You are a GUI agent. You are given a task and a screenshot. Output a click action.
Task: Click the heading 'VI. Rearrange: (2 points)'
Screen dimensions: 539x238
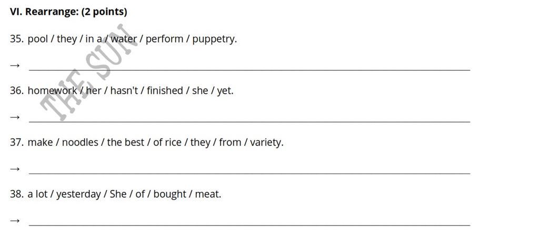pos(68,12)
